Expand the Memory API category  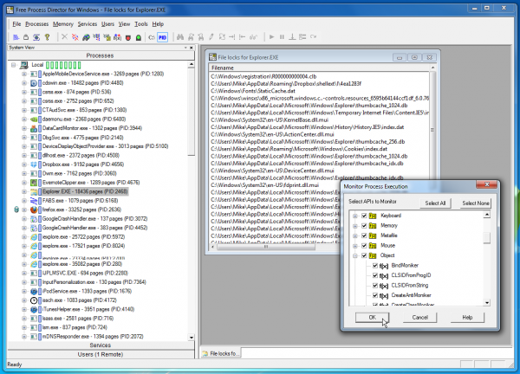354,224
